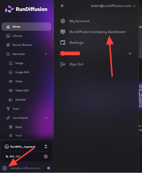
Task: Click the Image Edit pencil icon
Action: click(11, 72)
